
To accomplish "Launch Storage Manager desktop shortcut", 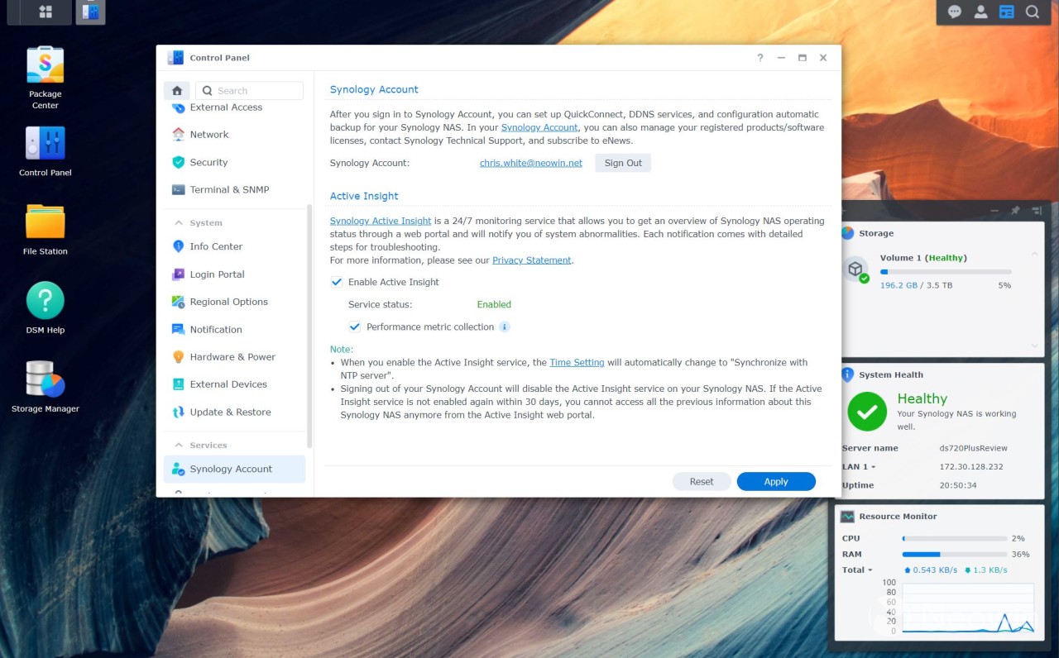I will (x=46, y=386).
